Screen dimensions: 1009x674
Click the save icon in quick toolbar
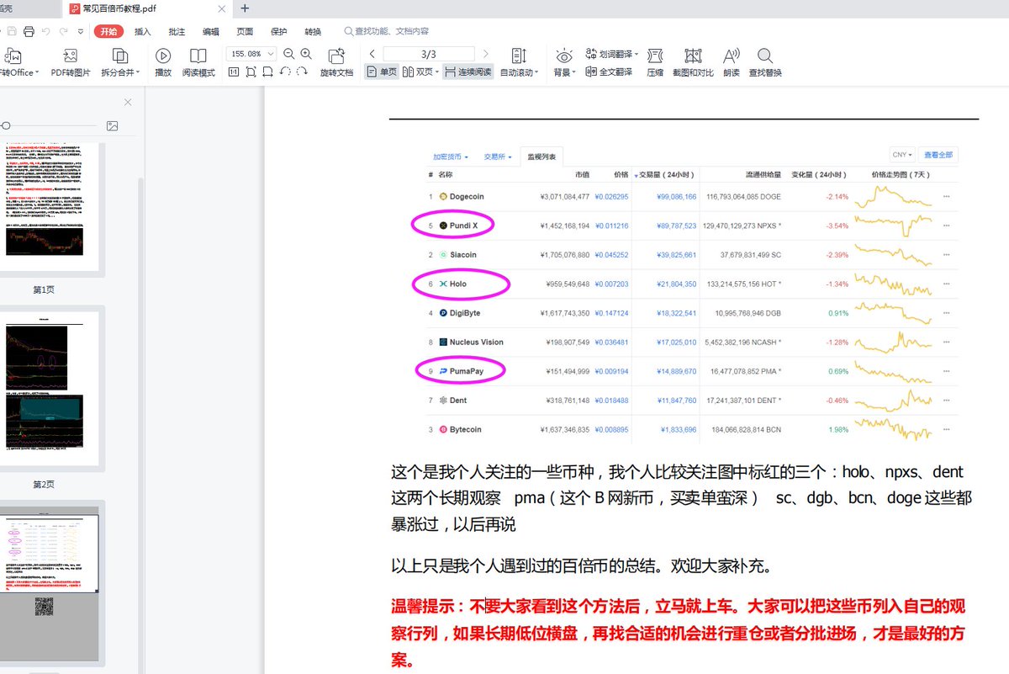(11, 31)
